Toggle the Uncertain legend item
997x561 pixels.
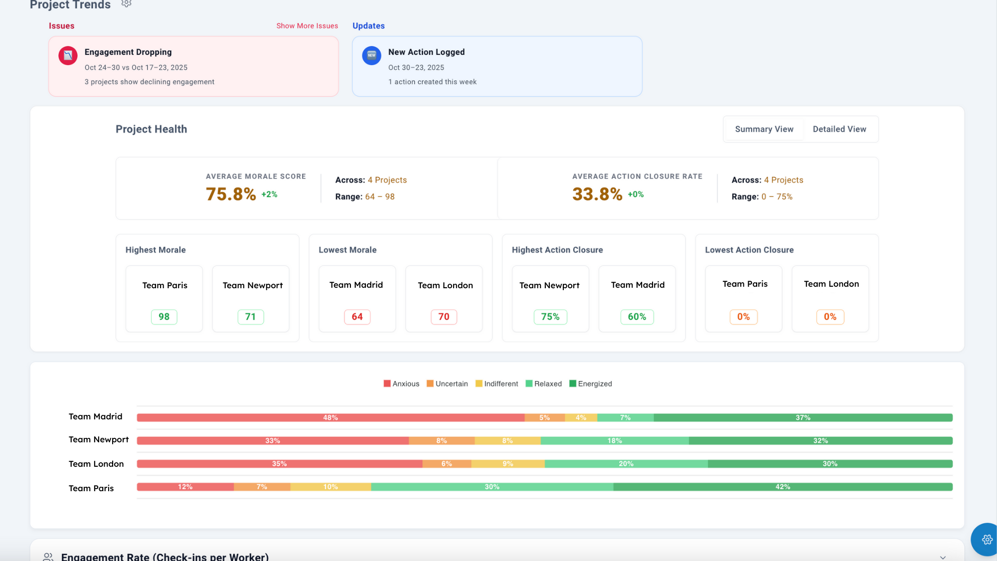coord(447,383)
